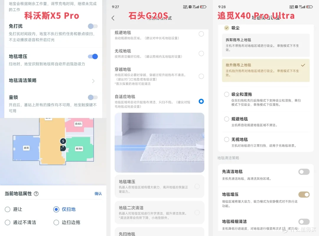Tap the HD indicator icon at 9:28
The image size is (319, 236).
coord(297,7)
